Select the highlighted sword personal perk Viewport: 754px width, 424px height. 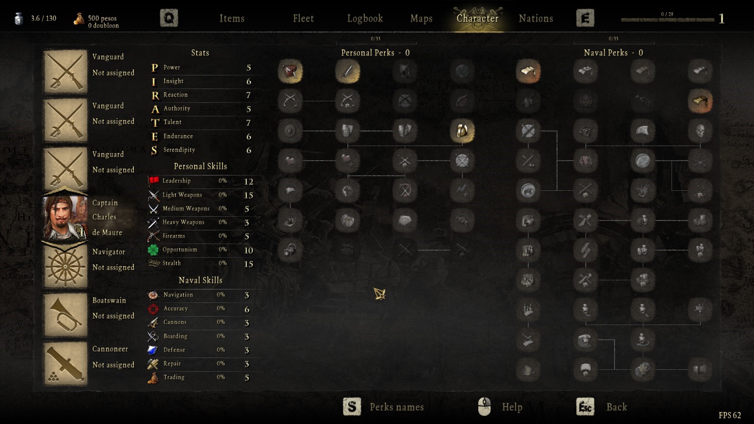pyautogui.click(x=347, y=72)
